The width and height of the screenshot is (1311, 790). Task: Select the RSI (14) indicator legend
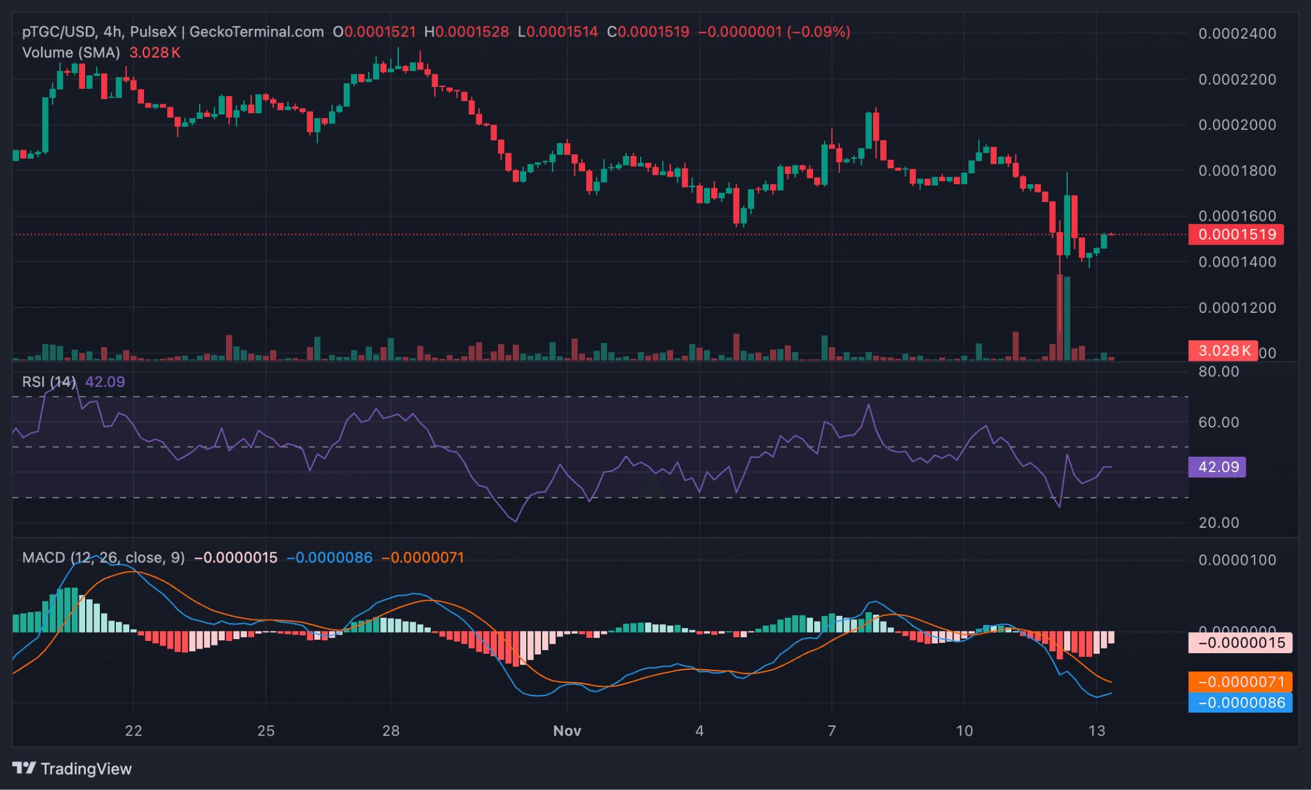coord(49,382)
